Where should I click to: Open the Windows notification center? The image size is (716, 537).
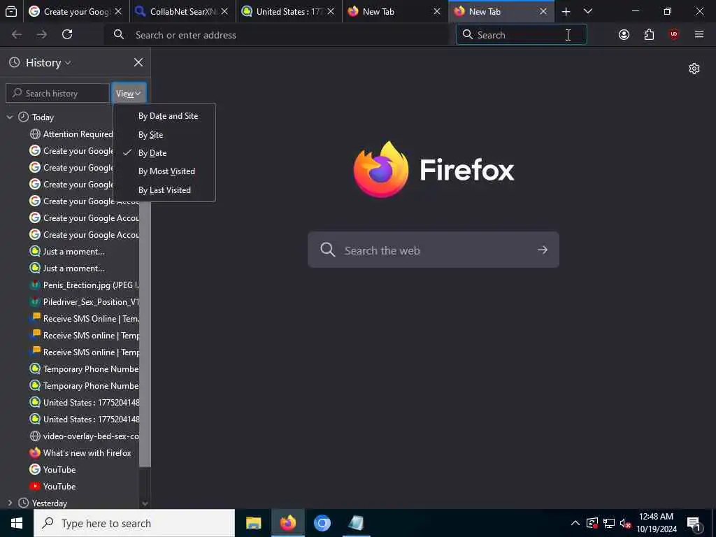point(694,523)
